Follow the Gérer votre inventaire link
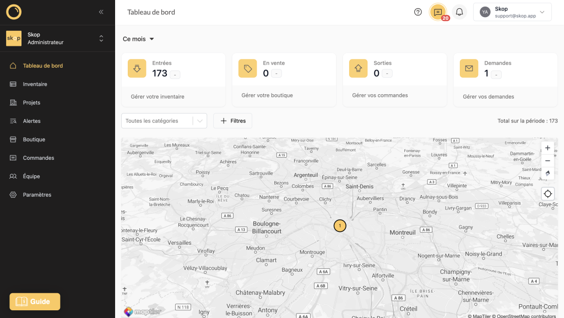564x318 pixels. click(x=158, y=97)
